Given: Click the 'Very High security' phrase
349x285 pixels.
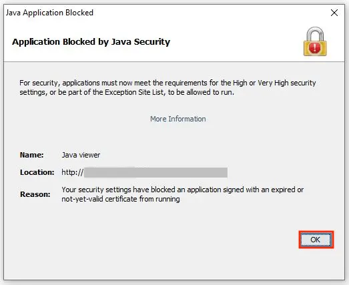Looking at the screenshot, I should (287, 83).
